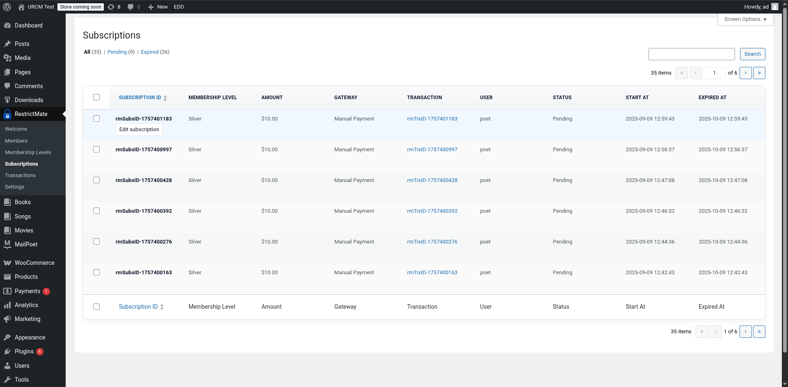This screenshot has width=788, height=387.
Task: Click the Users icon in sidebar
Action: (x=7, y=366)
